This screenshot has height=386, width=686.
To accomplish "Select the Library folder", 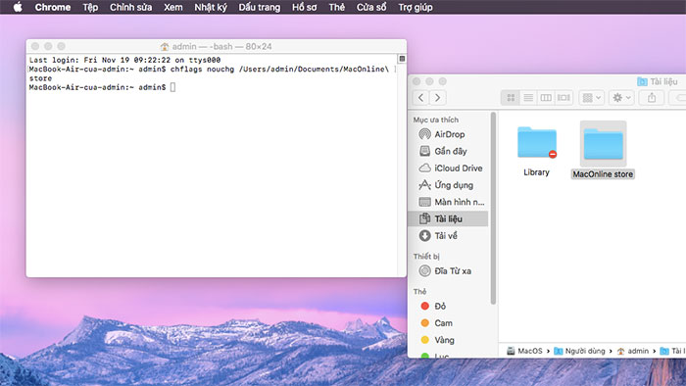I will pyautogui.click(x=536, y=151).
